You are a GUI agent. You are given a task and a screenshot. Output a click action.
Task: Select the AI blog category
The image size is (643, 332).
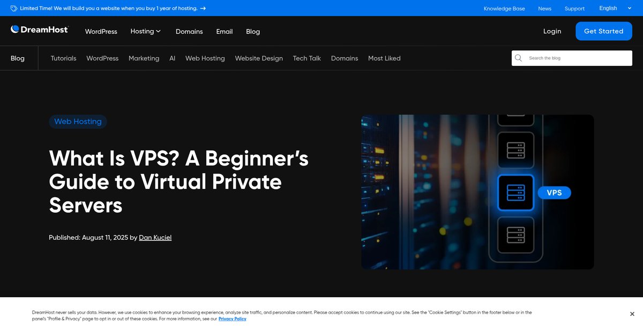[172, 58]
